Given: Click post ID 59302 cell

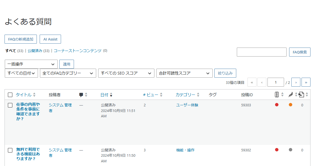Looking at the screenshot, I should tap(246, 150).
